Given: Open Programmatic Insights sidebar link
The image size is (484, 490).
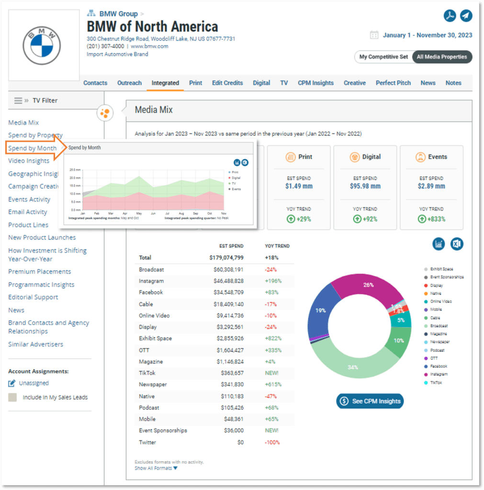Looking at the screenshot, I should coord(41,285).
